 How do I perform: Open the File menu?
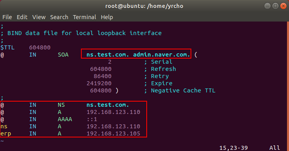(x=7, y=17)
